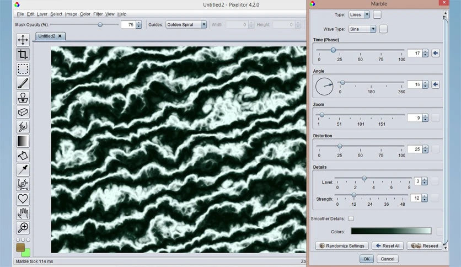Click the Time (Phase) value field
Screen dimensions: 461x267
415,53
